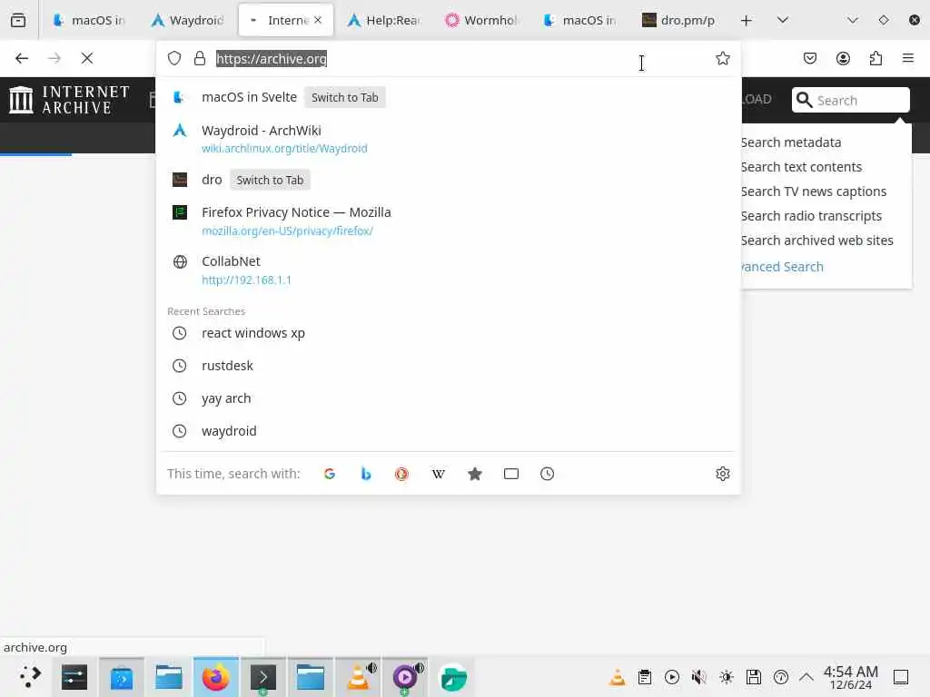Click the muted audio volume tray icon
Screen dimensions: 930x697
coord(699,677)
